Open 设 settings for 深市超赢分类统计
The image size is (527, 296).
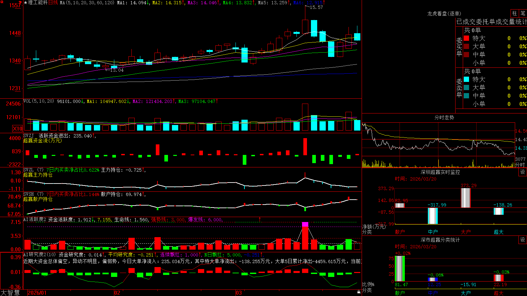point(523,240)
